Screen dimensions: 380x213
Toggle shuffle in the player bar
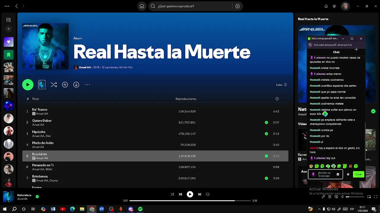[x=172, y=194]
